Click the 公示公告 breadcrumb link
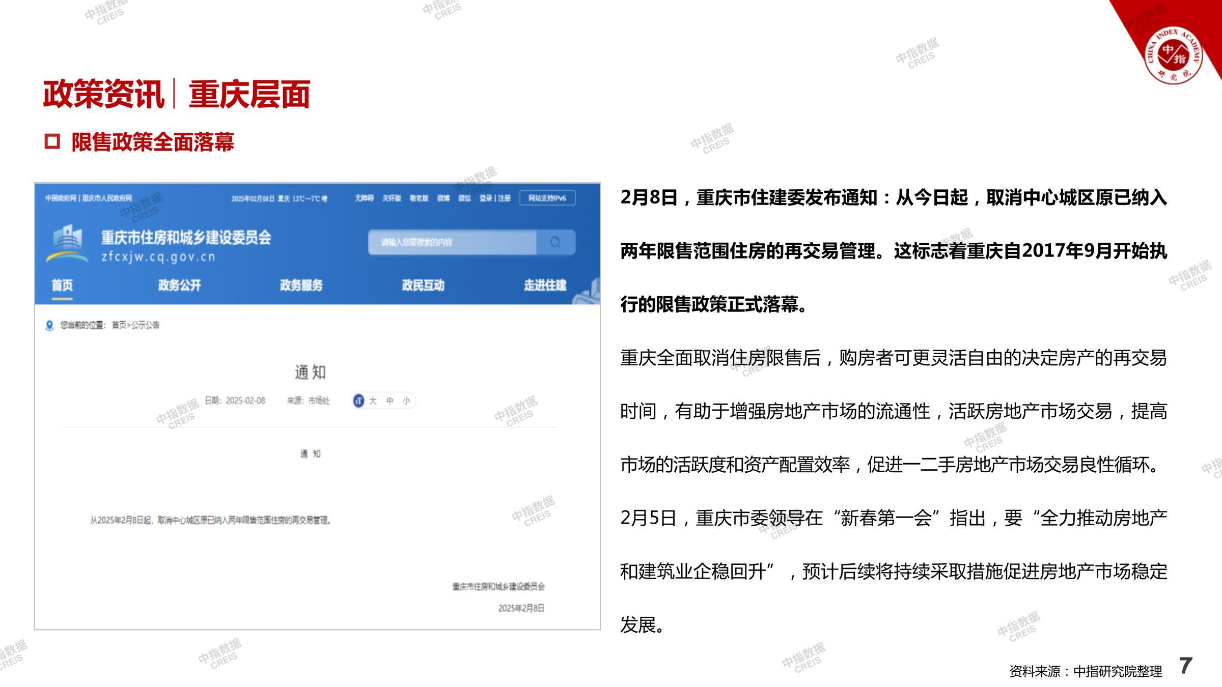 (146, 325)
